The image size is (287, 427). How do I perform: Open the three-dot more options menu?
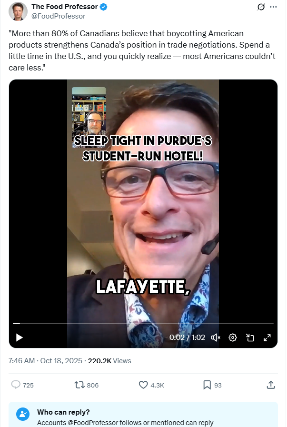tap(273, 7)
